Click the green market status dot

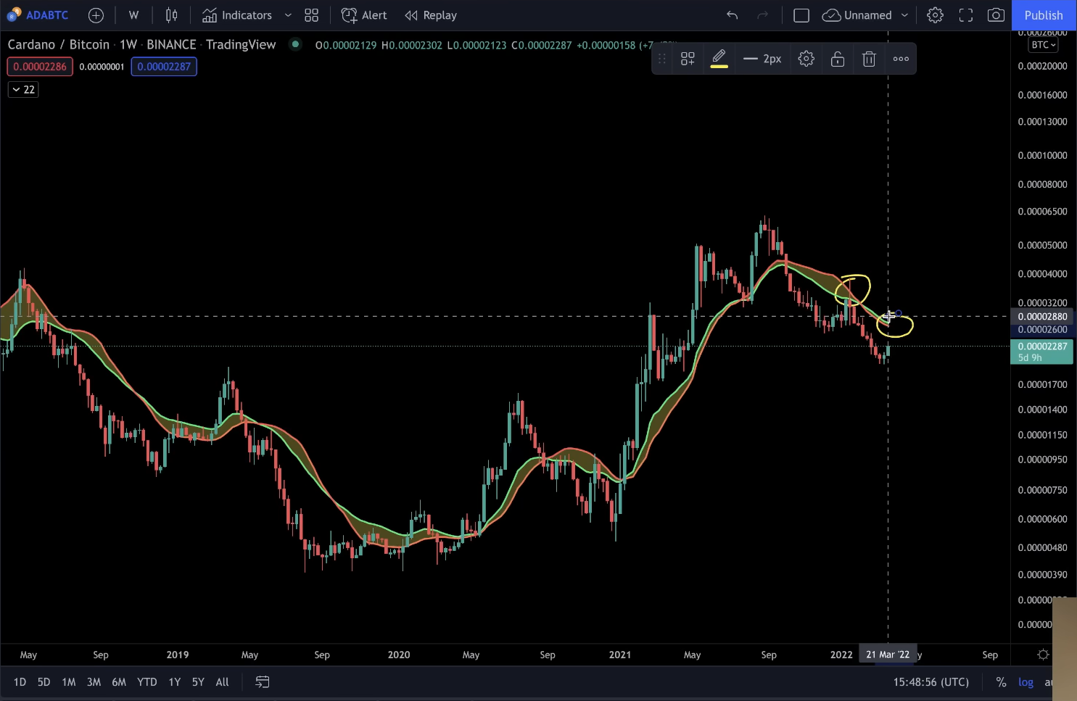295,44
